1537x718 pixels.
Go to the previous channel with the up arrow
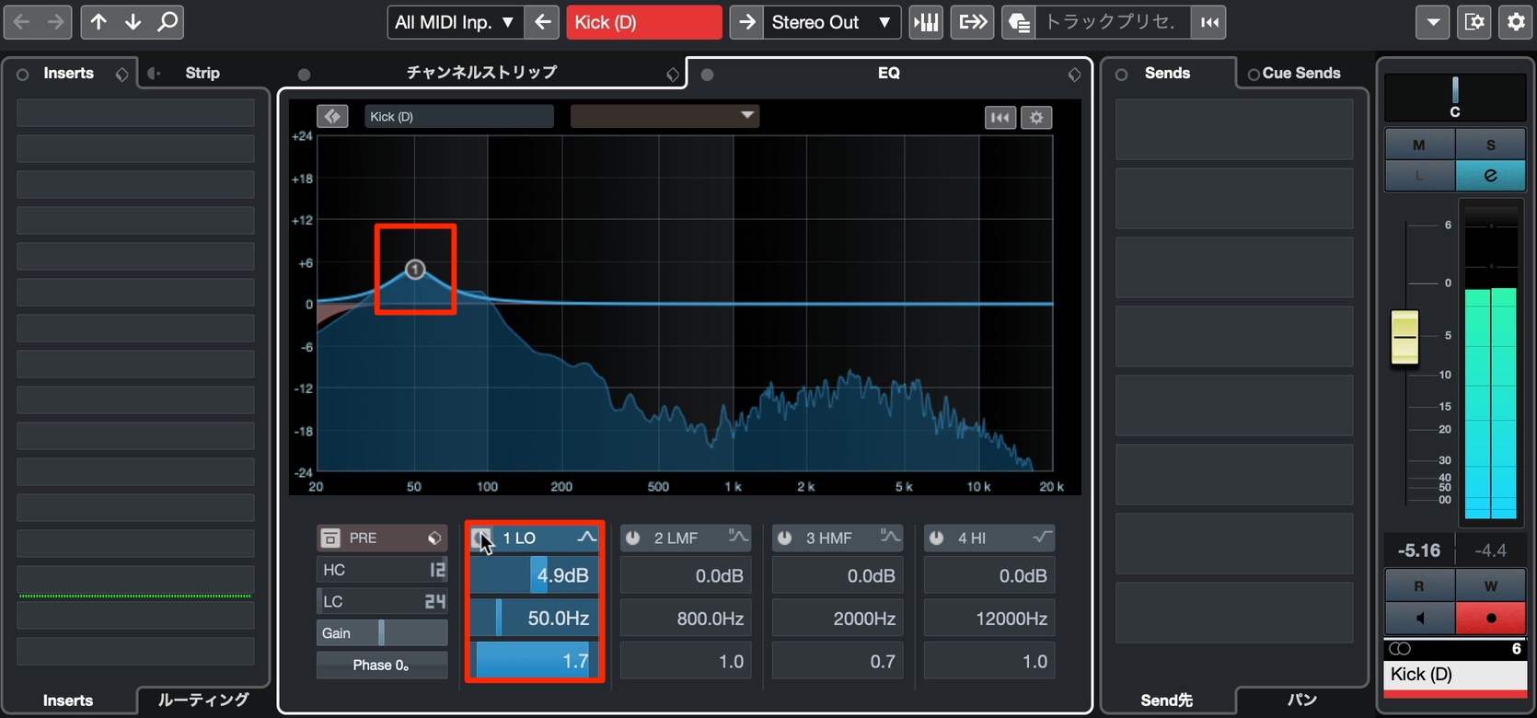98,22
